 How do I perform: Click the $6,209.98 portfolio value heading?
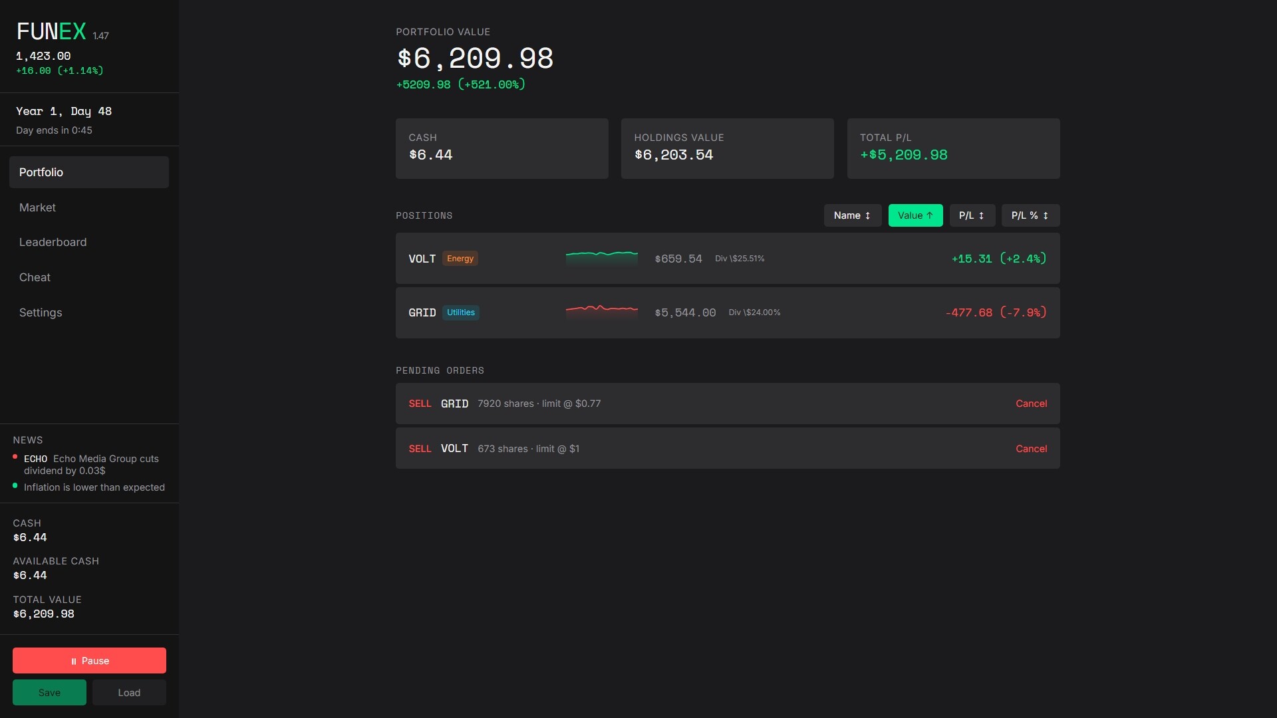[x=475, y=59]
